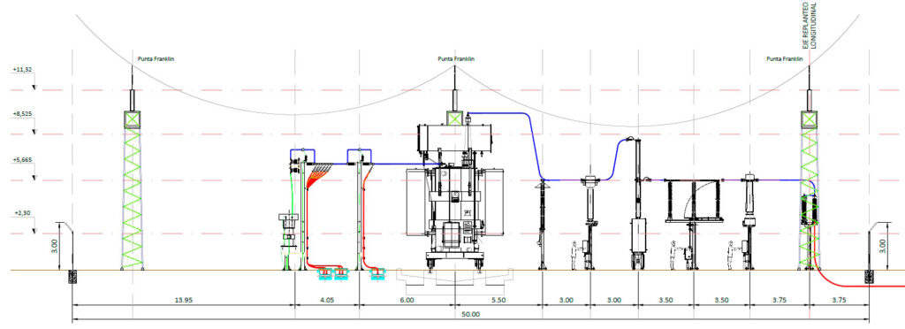Select the 50.00 overall dimension text
Image resolution: width=905 pixels, height=329 pixels.
coord(470,314)
